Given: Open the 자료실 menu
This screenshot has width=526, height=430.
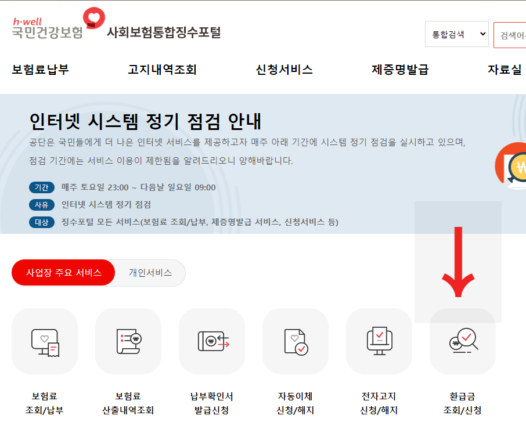Looking at the screenshot, I should click(x=505, y=70).
